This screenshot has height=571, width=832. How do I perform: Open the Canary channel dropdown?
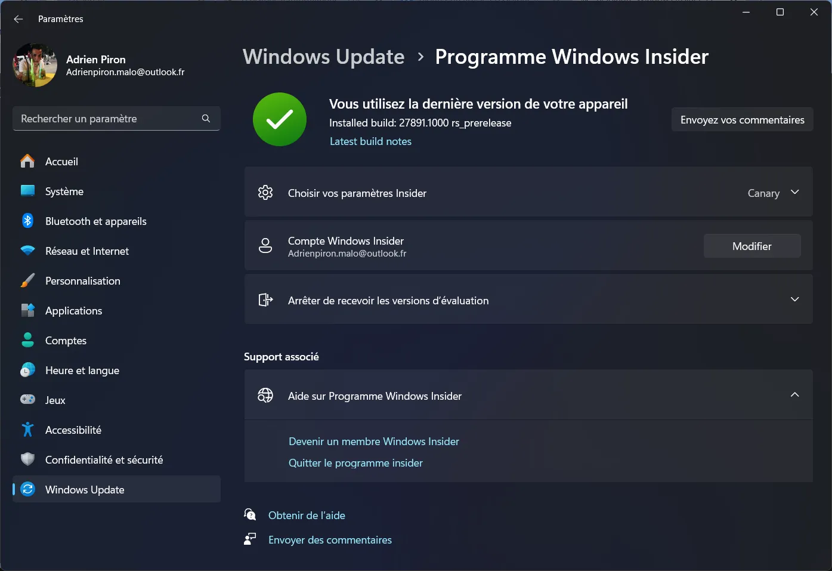point(763,193)
